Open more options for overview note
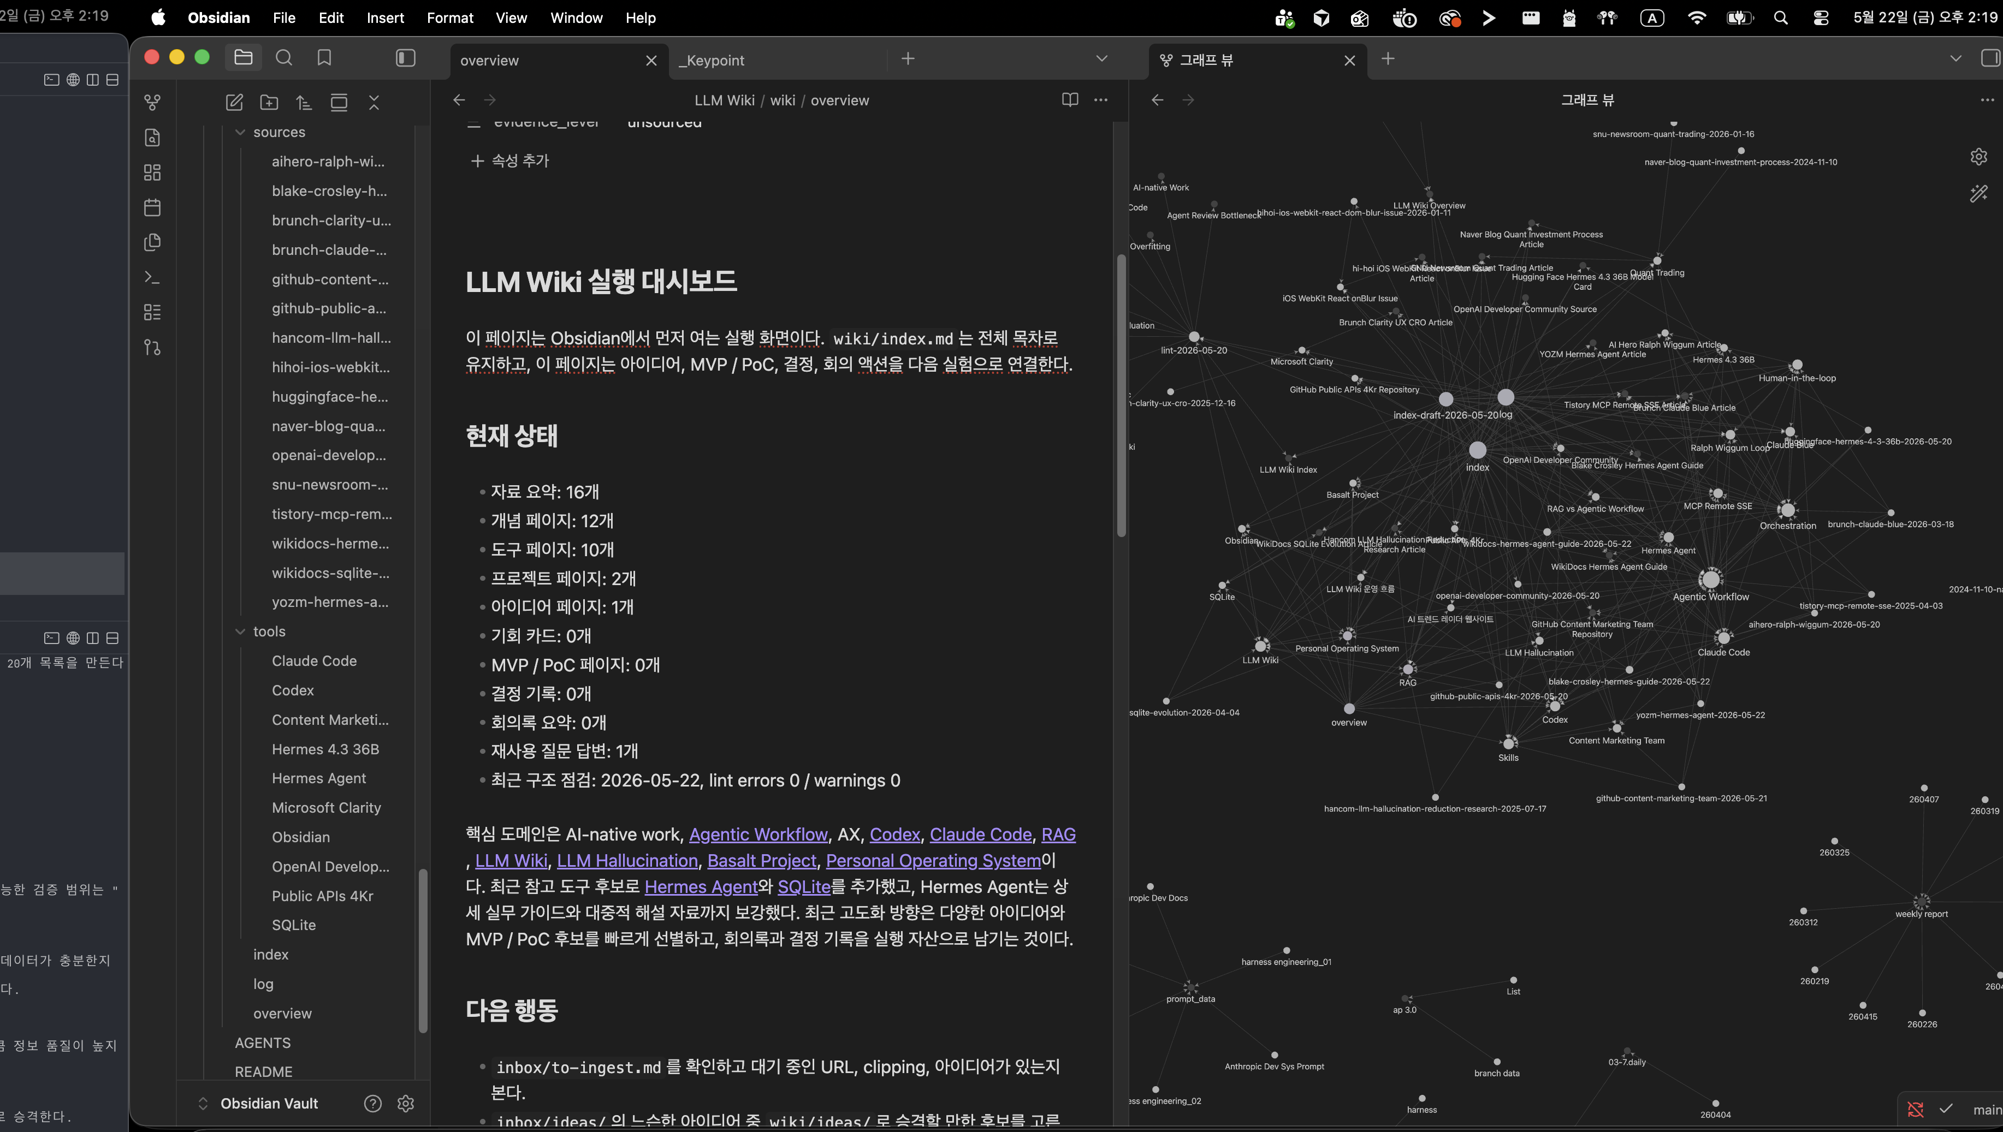The image size is (2003, 1132). pos(1101,99)
